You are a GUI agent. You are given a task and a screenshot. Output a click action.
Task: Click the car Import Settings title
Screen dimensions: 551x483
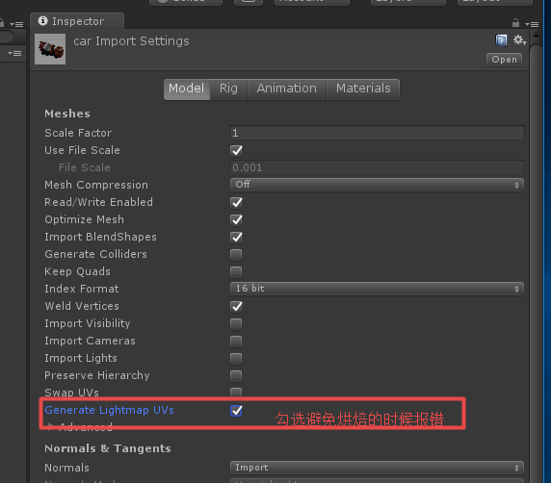(x=131, y=41)
